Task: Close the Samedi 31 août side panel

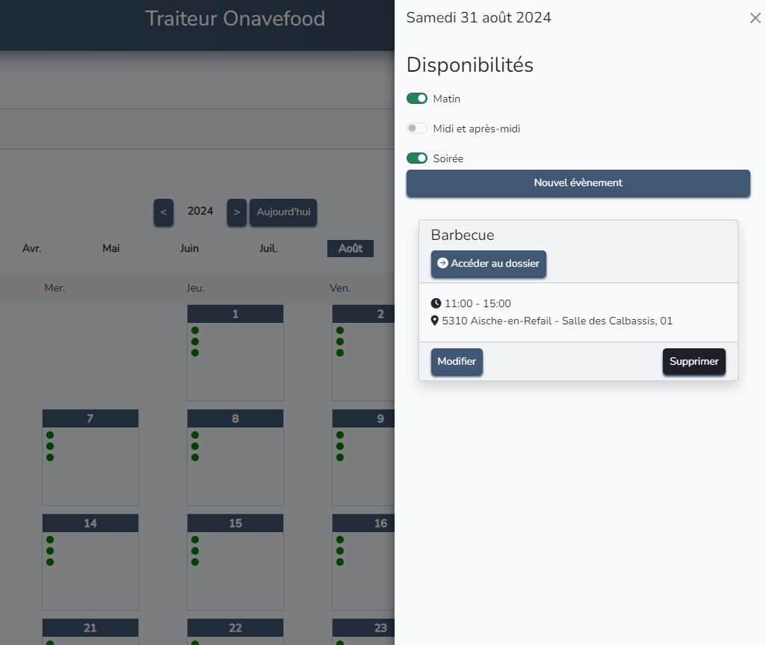Action: click(755, 19)
